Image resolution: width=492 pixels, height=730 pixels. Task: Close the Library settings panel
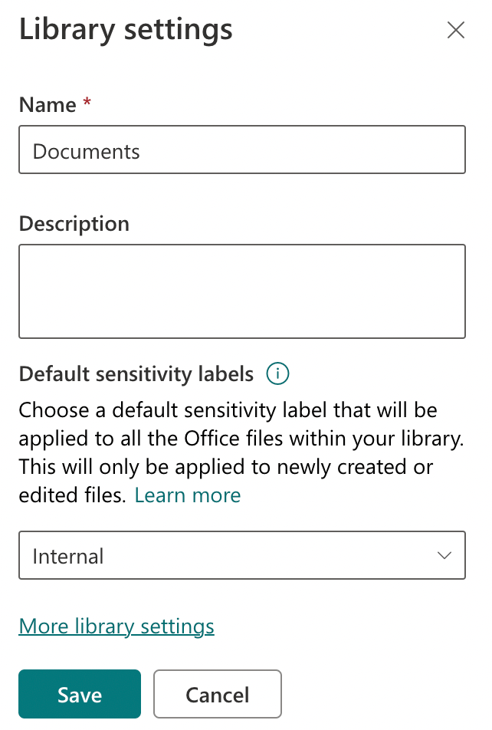[x=456, y=30]
